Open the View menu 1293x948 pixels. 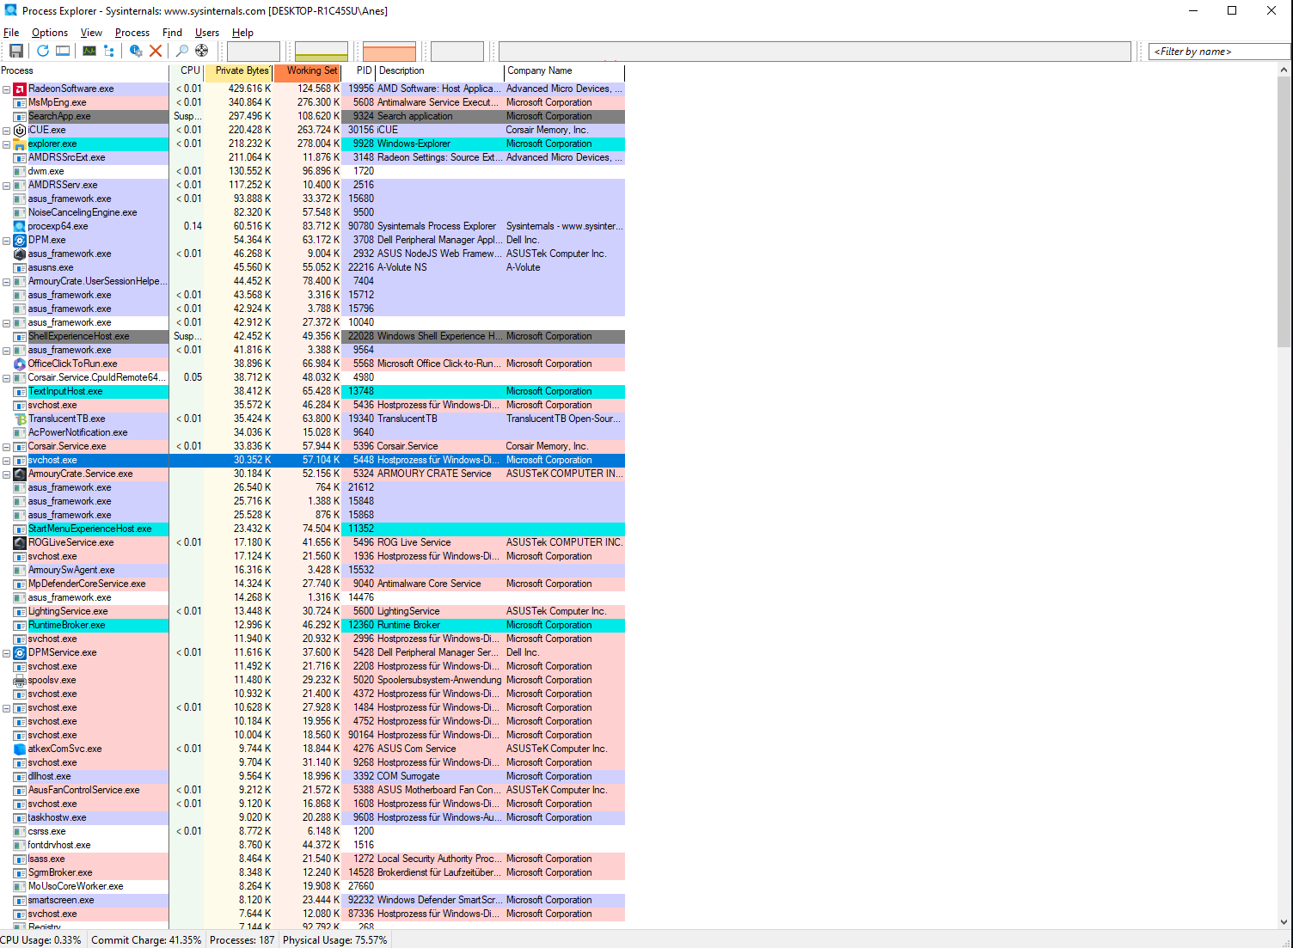[x=91, y=33]
